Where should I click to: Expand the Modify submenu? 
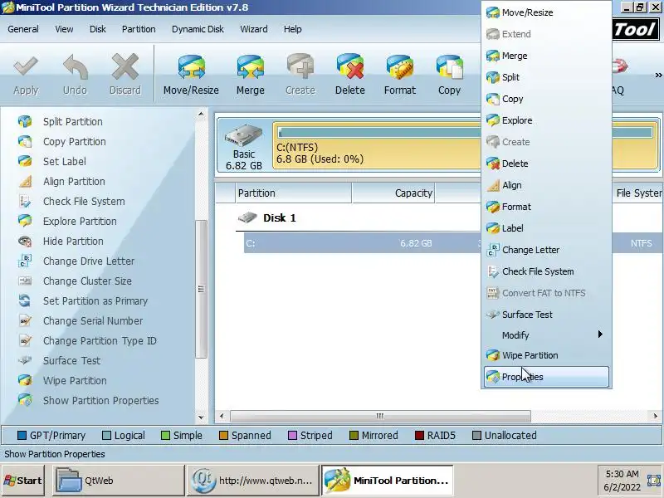[546, 335]
